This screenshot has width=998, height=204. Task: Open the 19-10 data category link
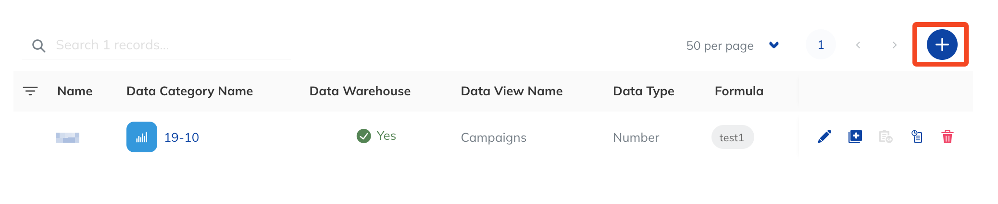coord(181,137)
